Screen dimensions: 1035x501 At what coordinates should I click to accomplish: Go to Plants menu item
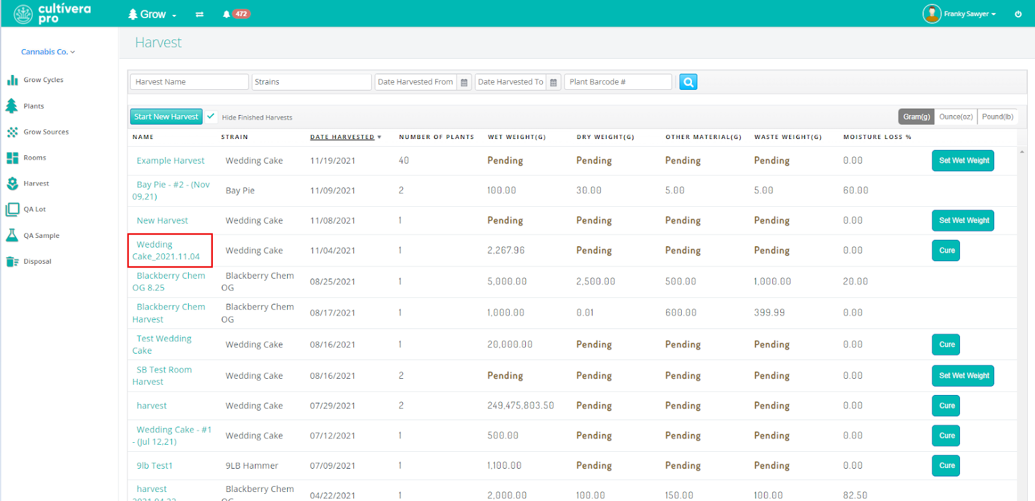(x=34, y=106)
